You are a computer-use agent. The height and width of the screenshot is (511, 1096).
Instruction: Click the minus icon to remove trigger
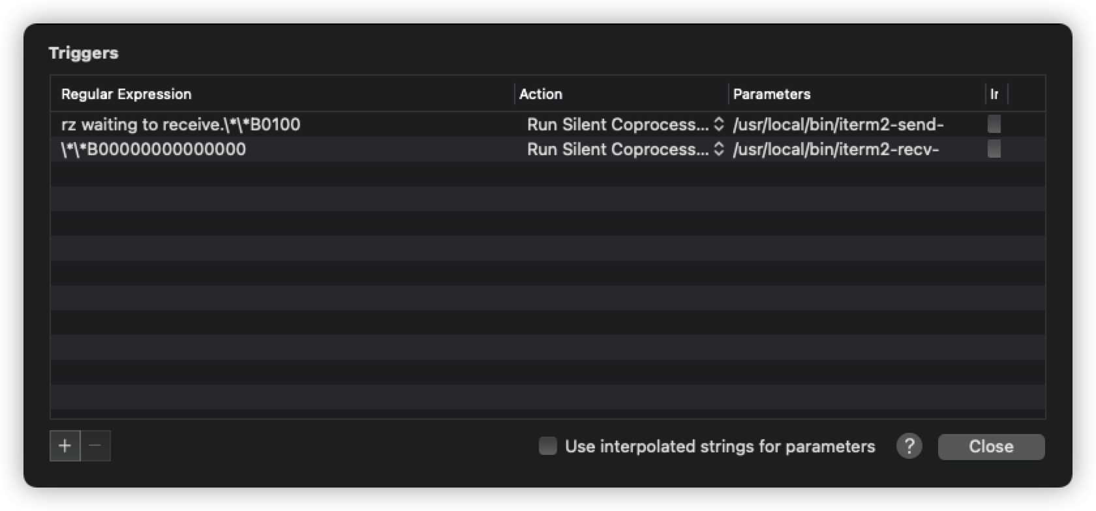(x=95, y=446)
